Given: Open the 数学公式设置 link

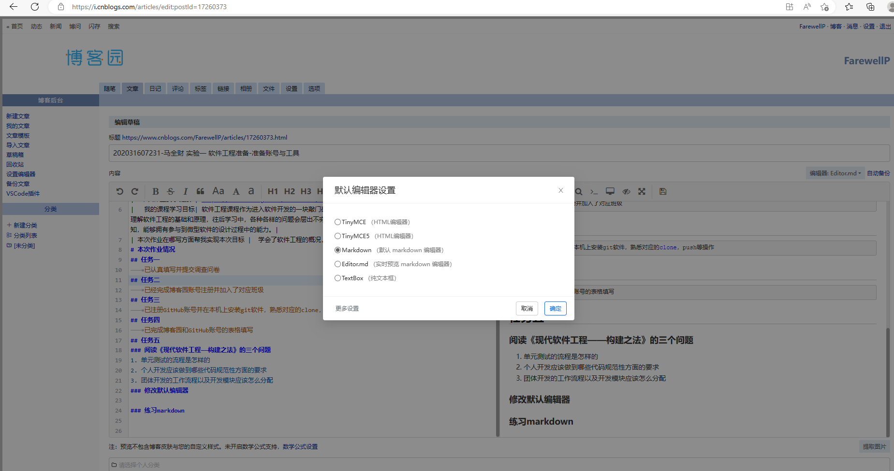Looking at the screenshot, I should [300, 447].
